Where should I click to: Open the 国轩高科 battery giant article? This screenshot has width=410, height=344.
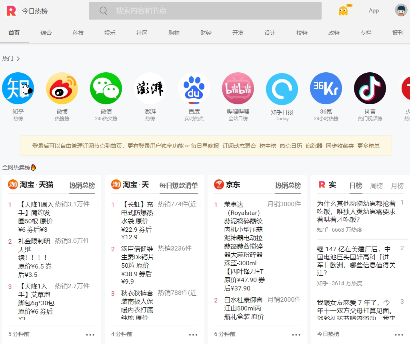point(356,260)
